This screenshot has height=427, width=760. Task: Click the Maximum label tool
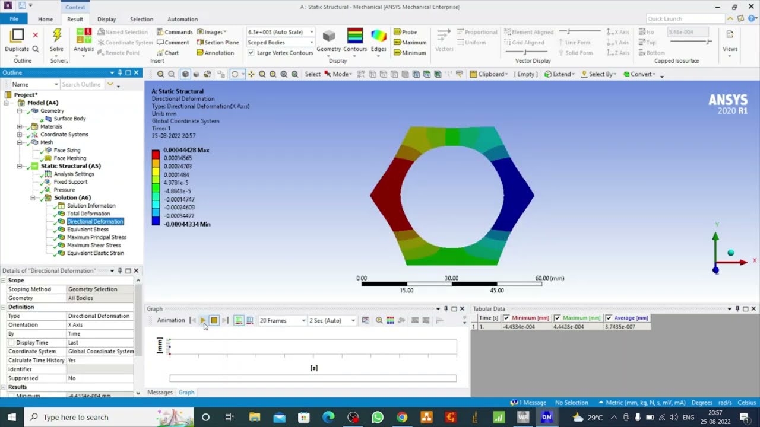(410, 43)
